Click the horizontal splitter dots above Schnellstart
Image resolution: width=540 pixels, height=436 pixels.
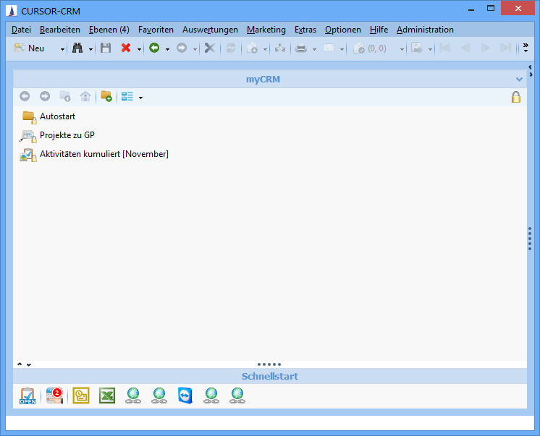(x=269, y=364)
